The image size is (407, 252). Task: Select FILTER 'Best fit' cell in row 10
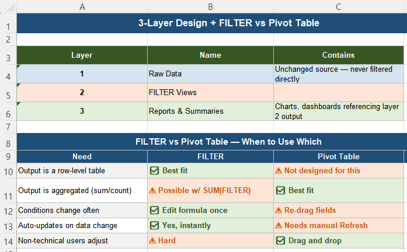(210, 170)
